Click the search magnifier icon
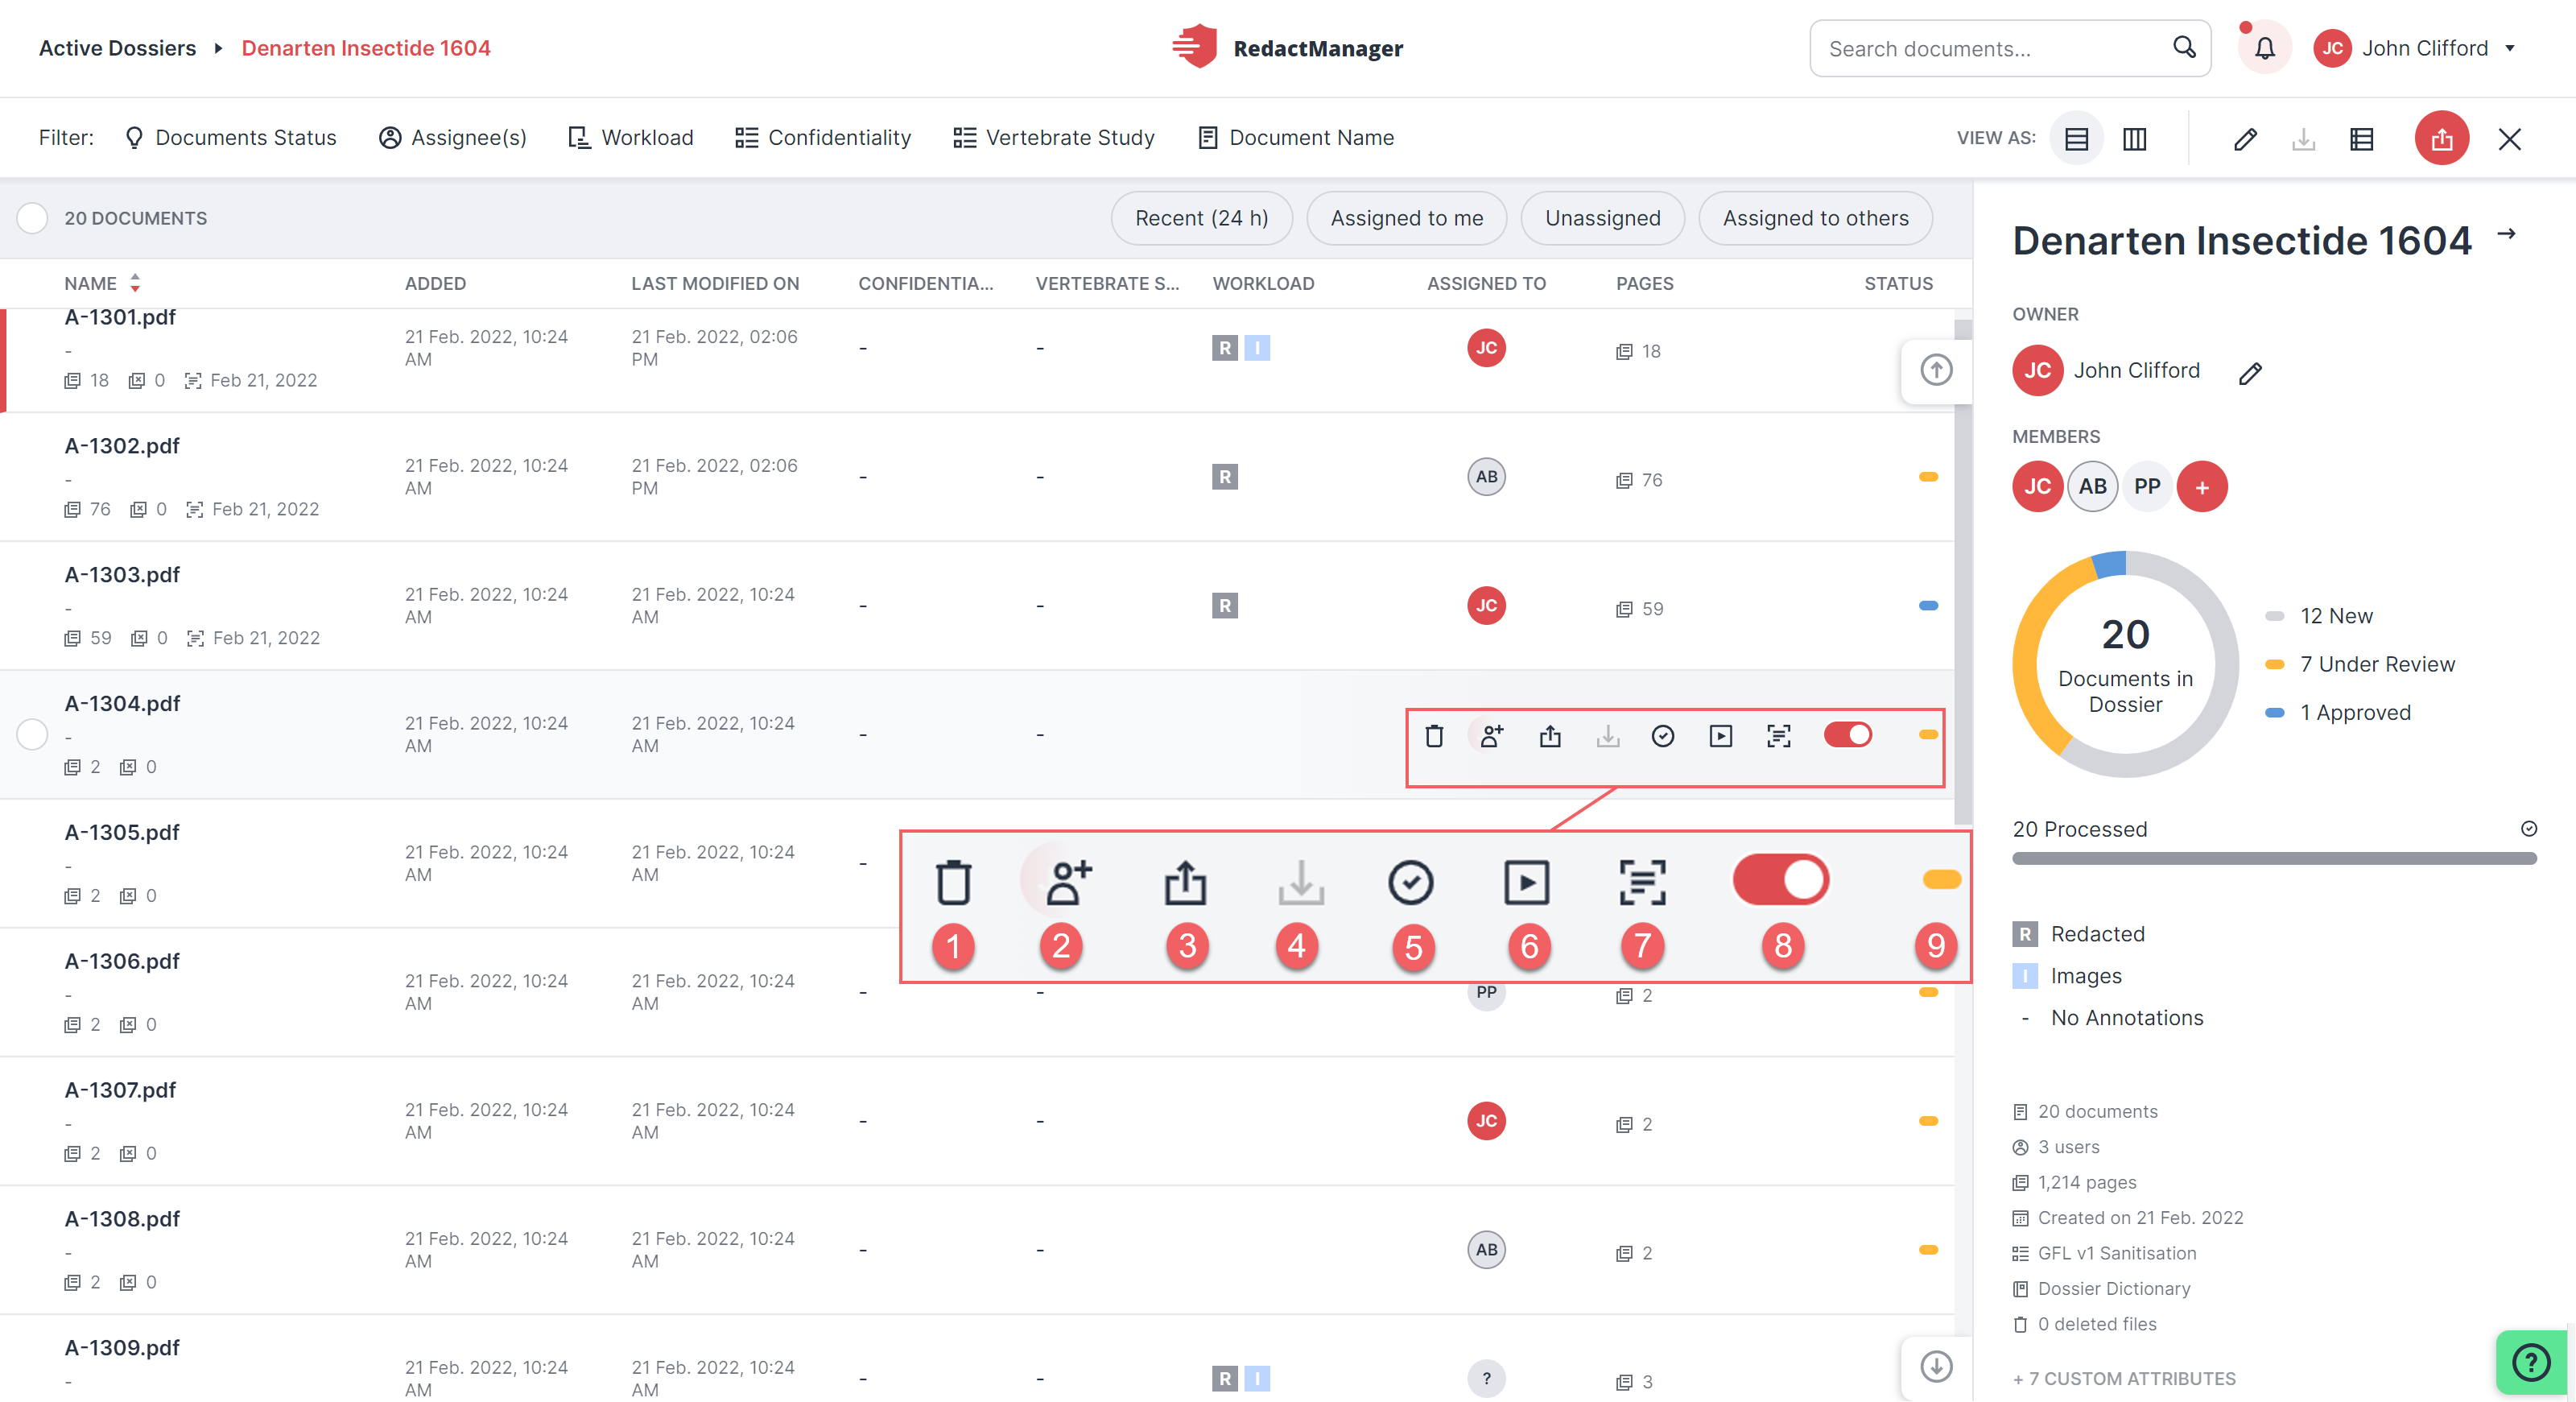Viewport: 2576px width, 1402px height. tap(2184, 48)
